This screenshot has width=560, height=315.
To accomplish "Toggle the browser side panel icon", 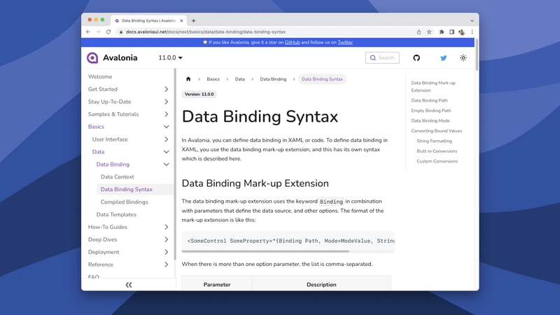I will [451, 31].
